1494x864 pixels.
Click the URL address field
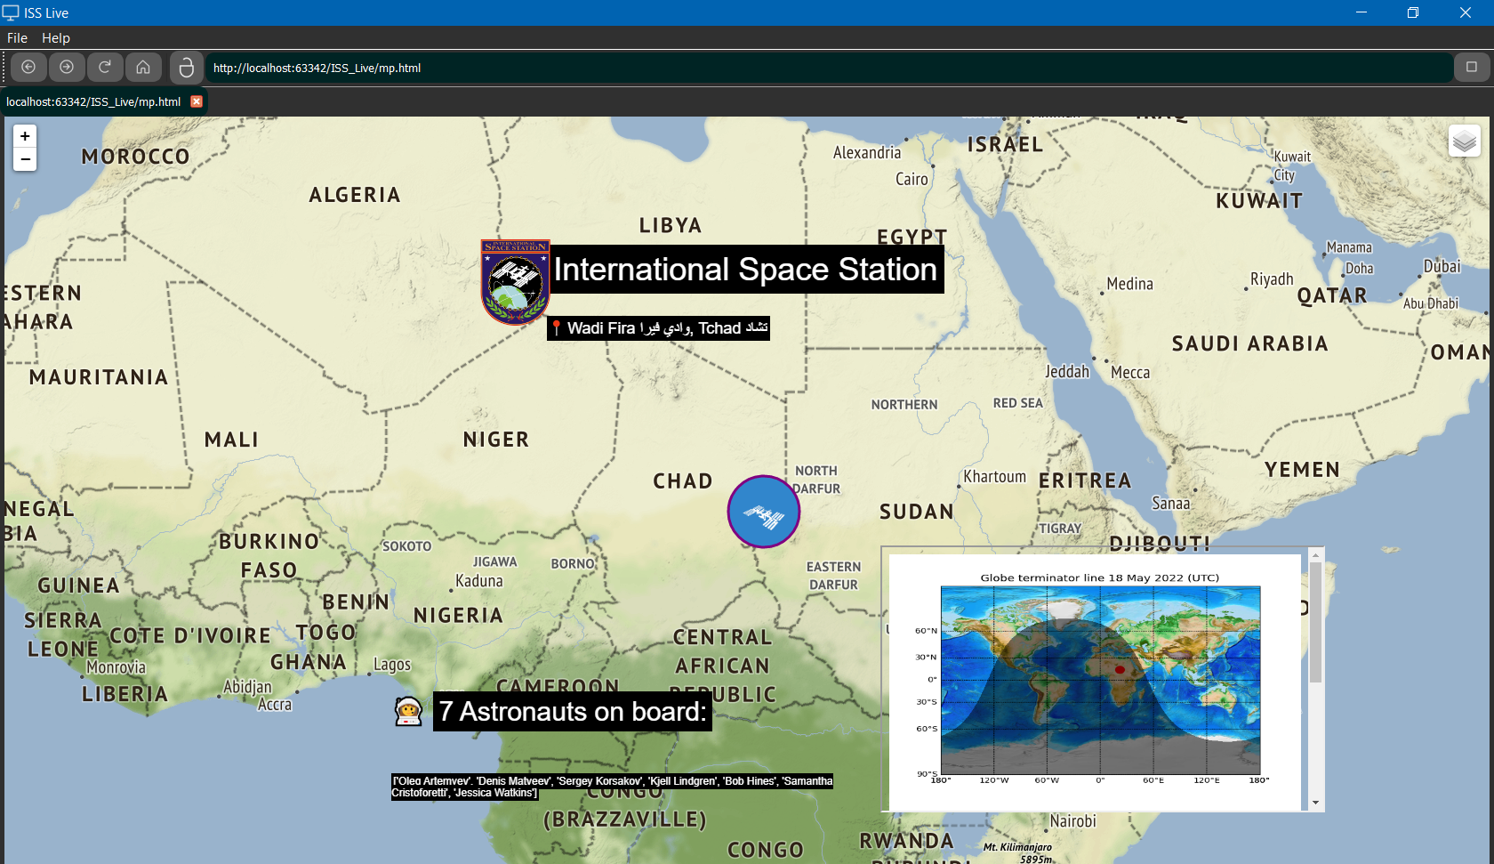[829, 68]
